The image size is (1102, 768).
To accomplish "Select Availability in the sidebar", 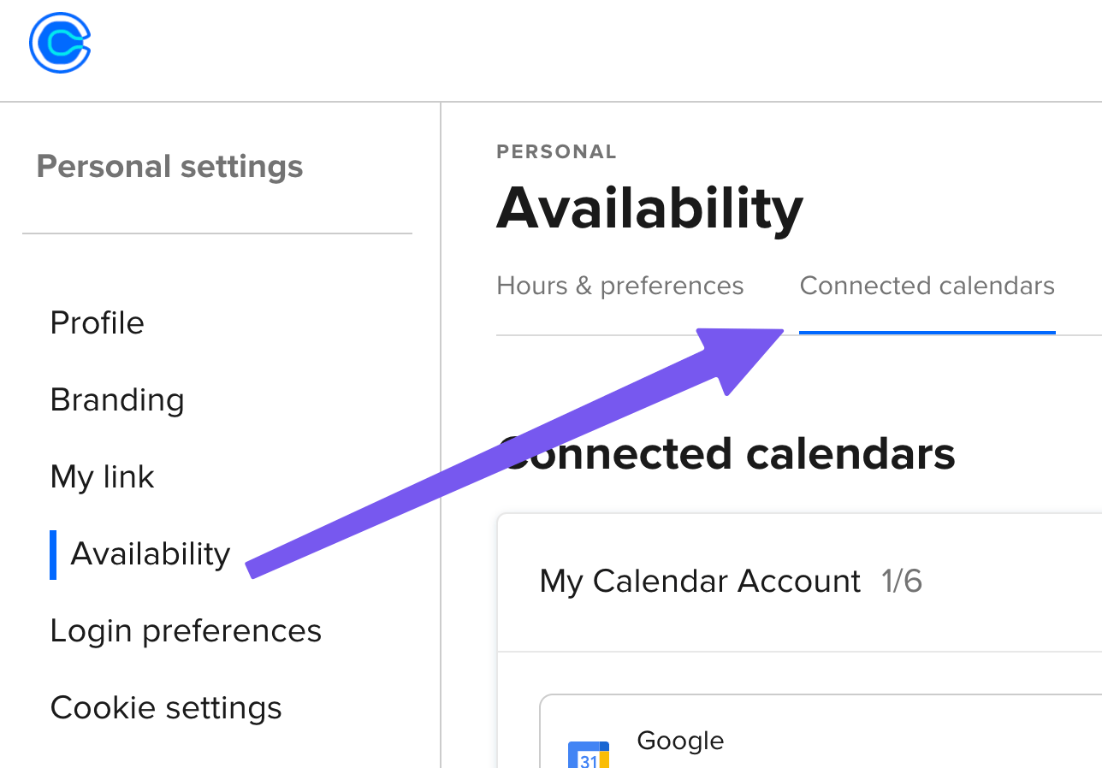I will pos(151,553).
